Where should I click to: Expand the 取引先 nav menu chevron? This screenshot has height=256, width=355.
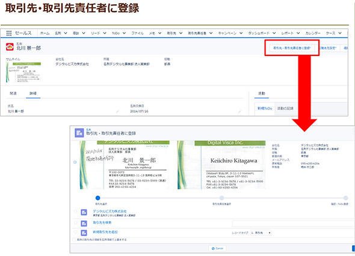click(181, 33)
